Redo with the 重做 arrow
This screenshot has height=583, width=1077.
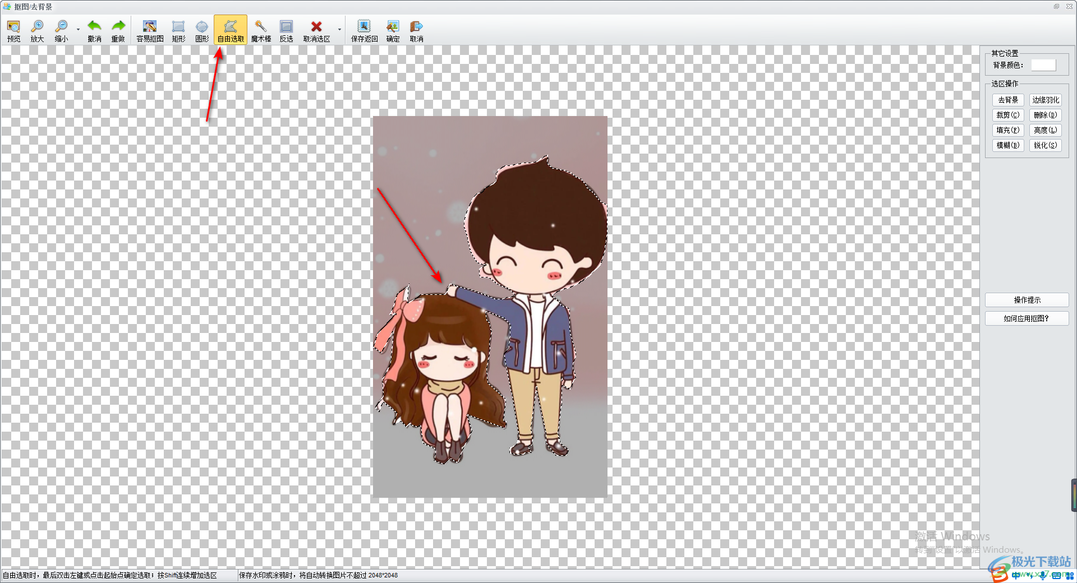coord(118,30)
